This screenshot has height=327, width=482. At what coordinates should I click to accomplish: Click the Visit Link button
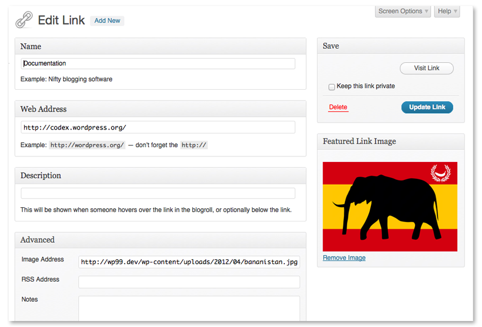pyautogui.click(x=426, y=68)
